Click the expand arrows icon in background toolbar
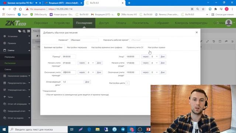Image resolution: width=236 pixels, height=133 pixels. (208, 41)
